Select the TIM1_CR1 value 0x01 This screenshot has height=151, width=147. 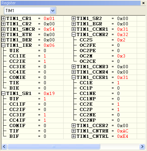tap(49, 19)
